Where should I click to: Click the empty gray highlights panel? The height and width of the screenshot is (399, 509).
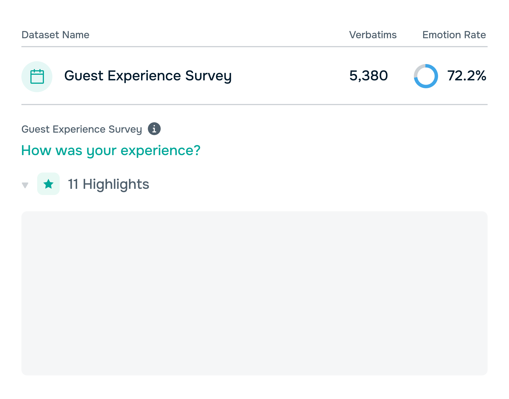(x=254, y=293)
